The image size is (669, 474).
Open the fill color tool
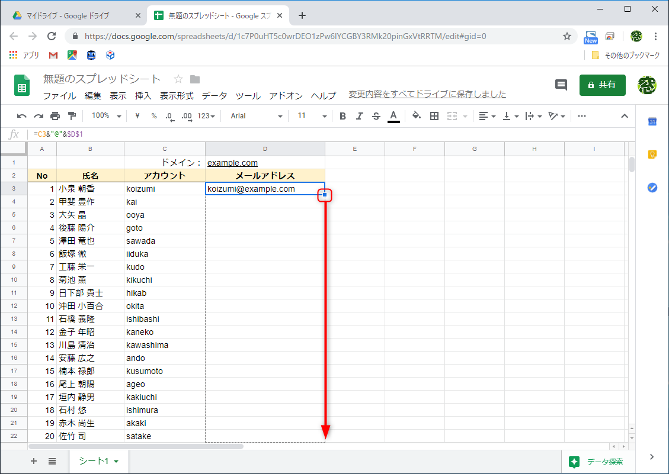[x=417, y=116]
